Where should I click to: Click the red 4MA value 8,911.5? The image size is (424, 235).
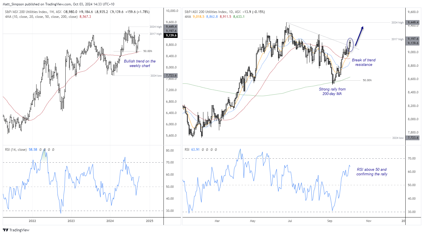click(x=225, y=17)
